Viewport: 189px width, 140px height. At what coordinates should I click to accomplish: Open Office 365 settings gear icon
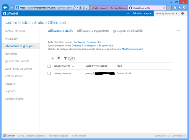(x=183, y=13)
